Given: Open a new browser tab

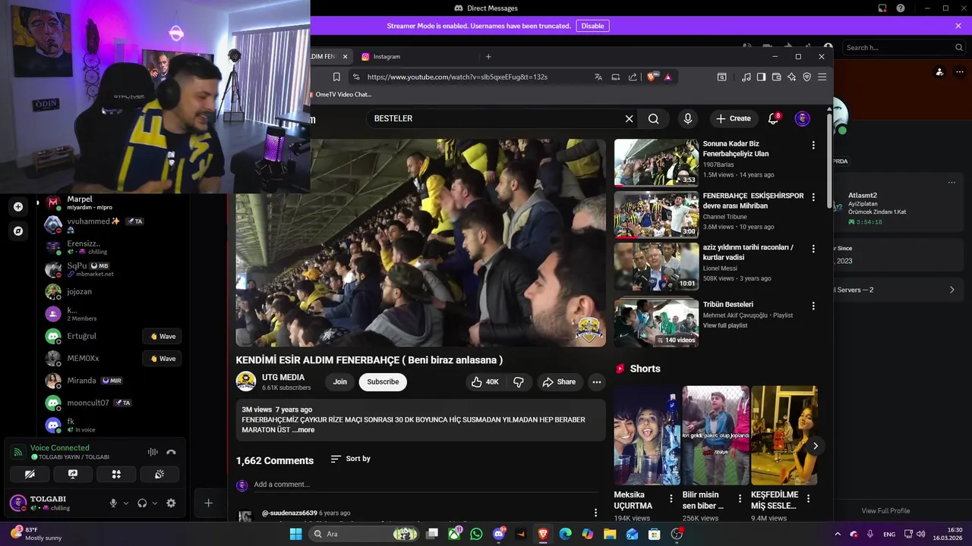Looking at the screenshot, I should click(x=488, y=57).
